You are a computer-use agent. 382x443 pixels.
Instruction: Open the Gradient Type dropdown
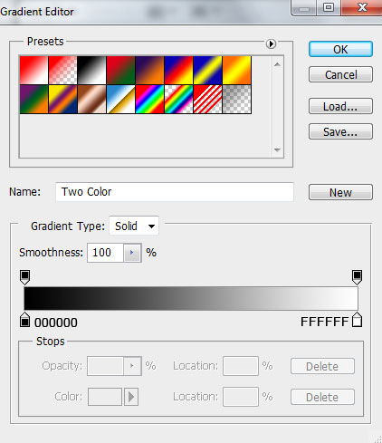click(134, 226)
